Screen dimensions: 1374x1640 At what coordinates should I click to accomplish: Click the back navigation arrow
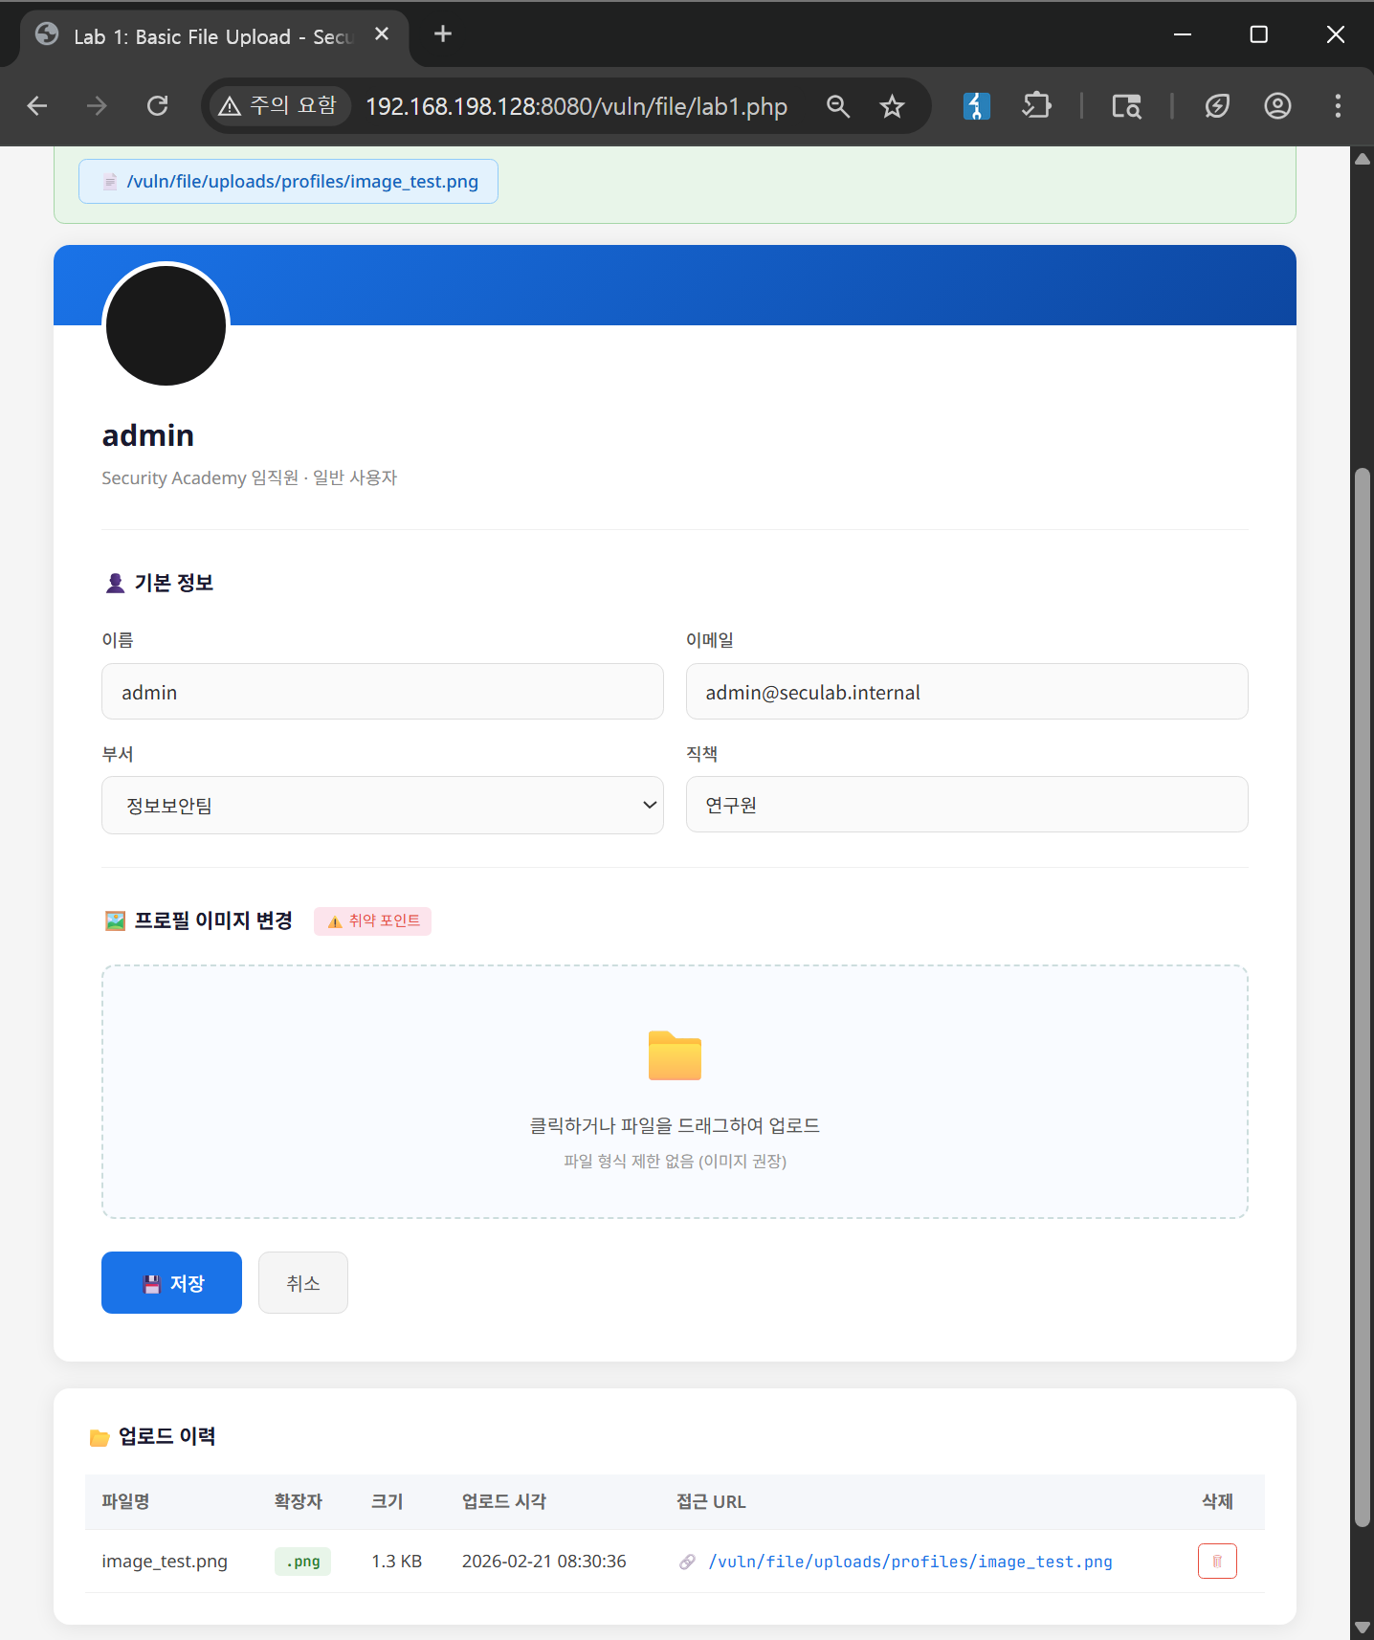pos(37,105)
